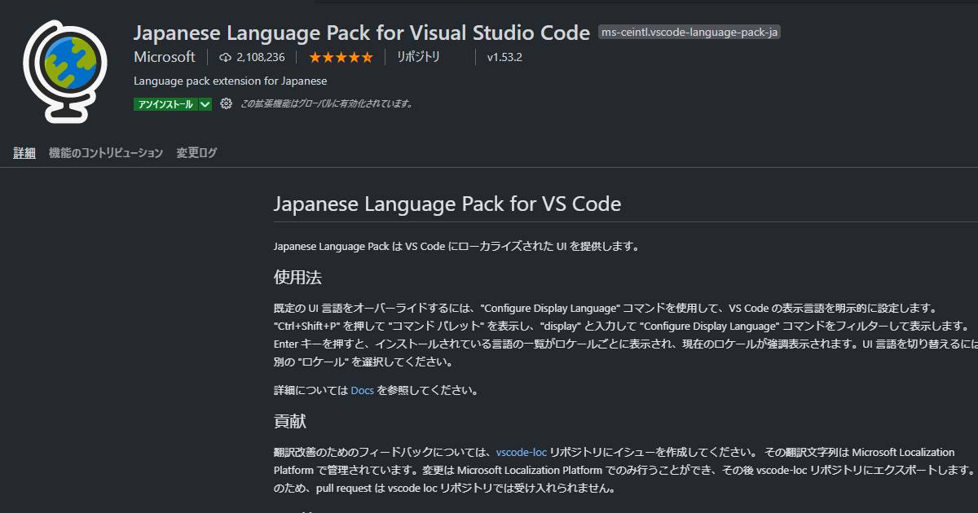Open the five-star rating reviews
The height and width of the screenshot is (513, 978).
[x=341, y=57]
